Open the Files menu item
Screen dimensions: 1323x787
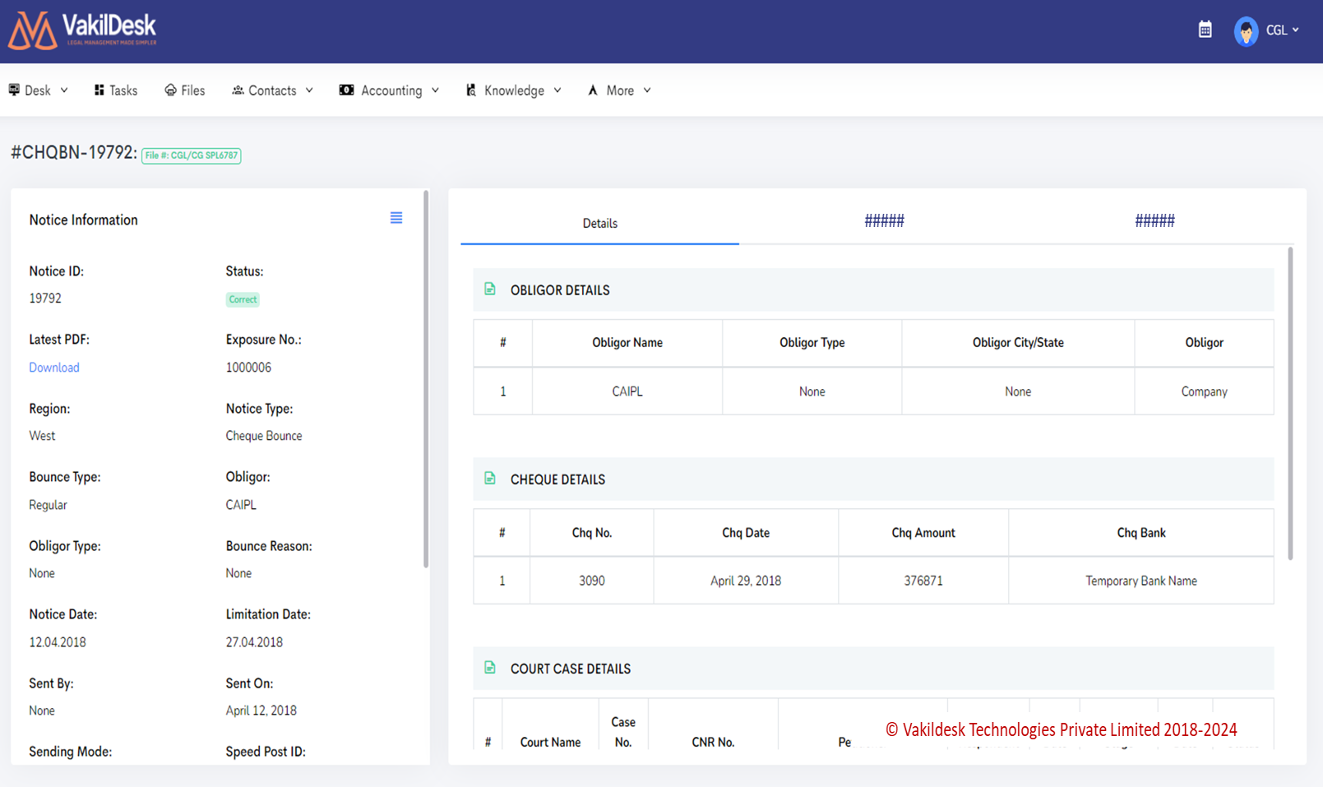point(185,90)
